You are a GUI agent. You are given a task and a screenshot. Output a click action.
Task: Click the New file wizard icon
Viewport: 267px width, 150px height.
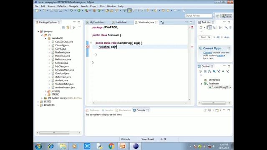point(37,10)
